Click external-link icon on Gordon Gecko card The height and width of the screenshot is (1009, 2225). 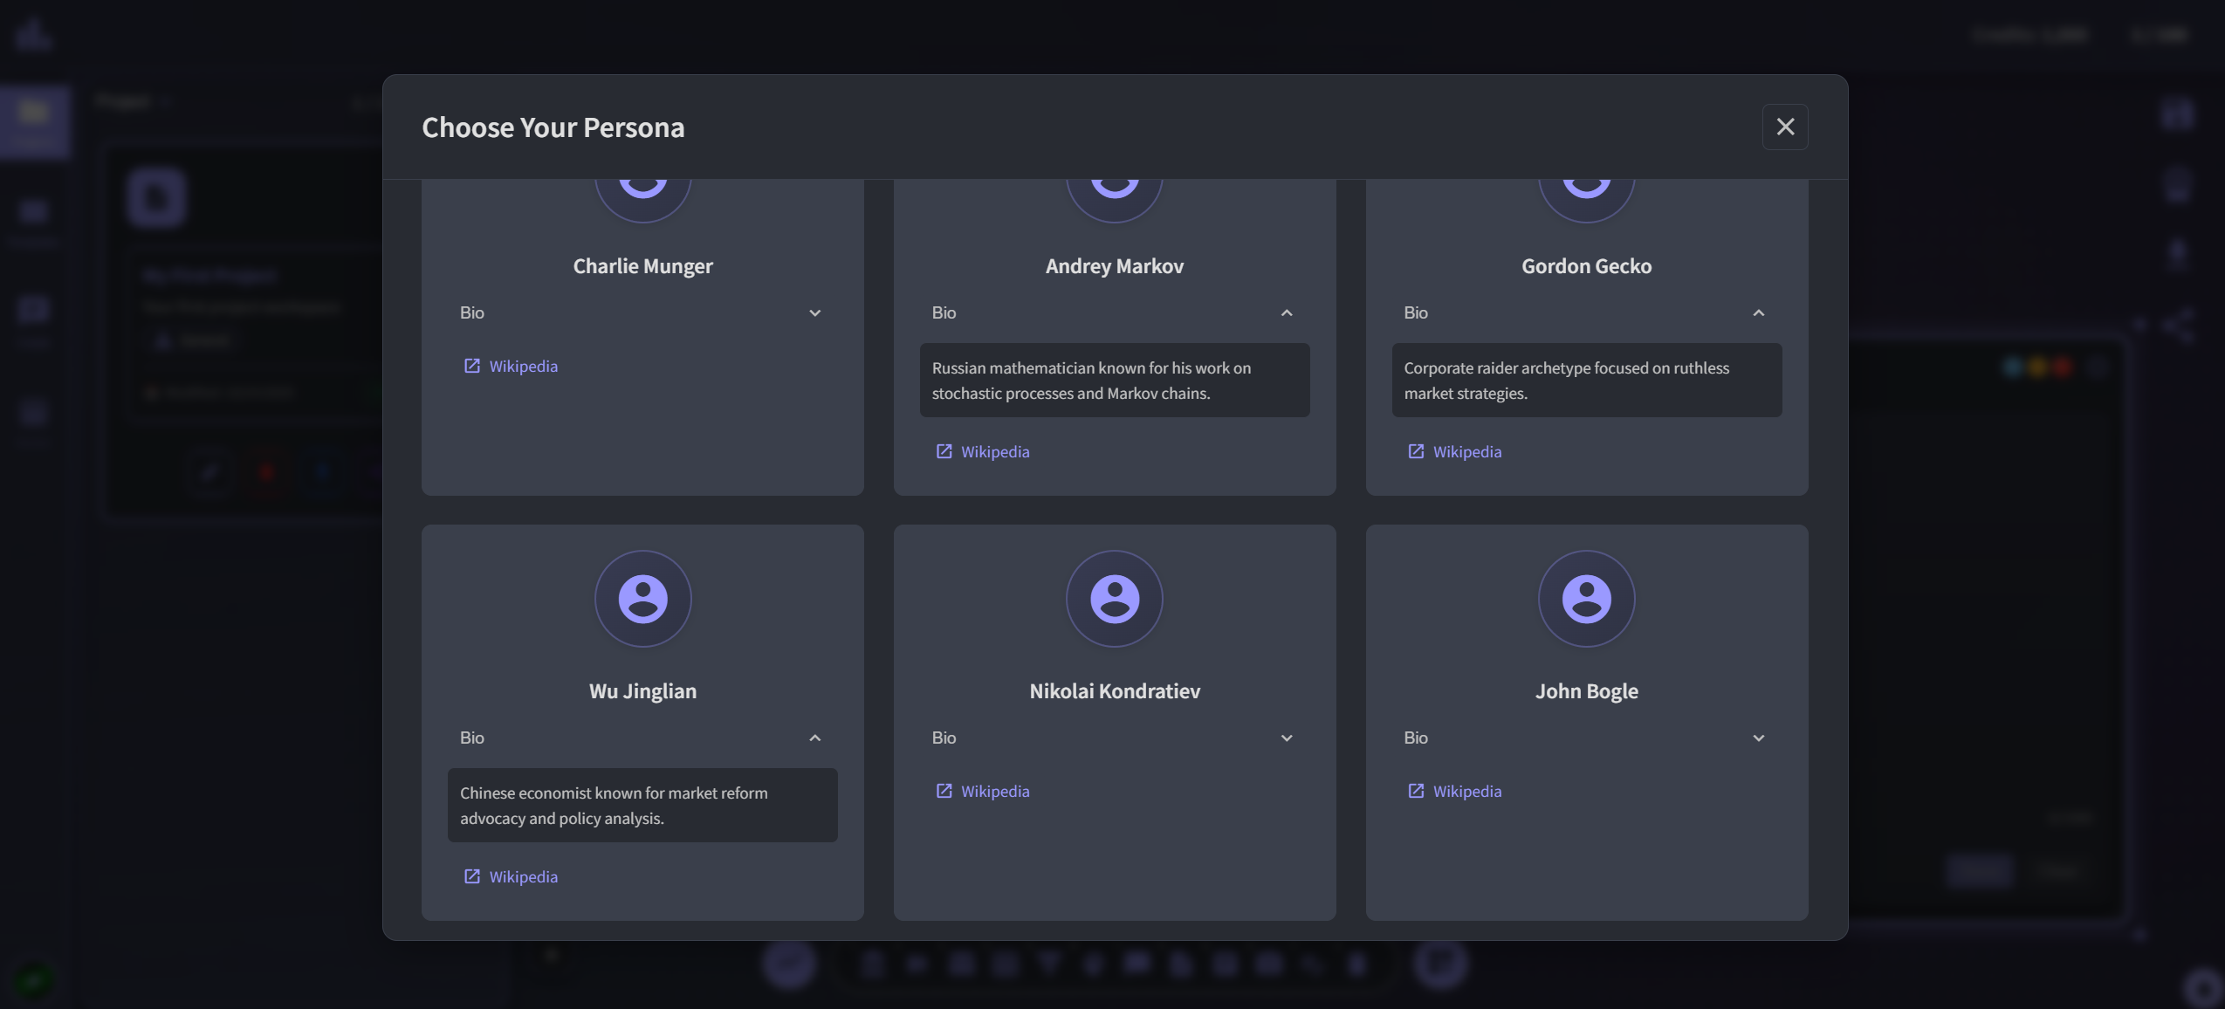click(1415, 451)
